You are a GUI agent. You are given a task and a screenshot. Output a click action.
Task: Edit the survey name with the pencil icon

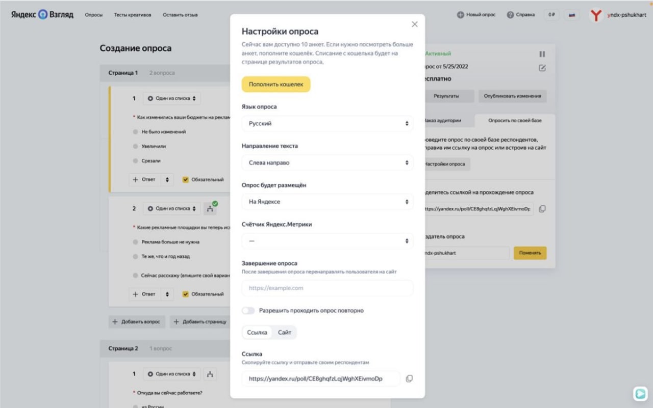[x=542, y=68]
